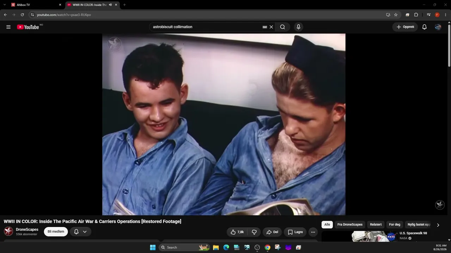Screen dimensions: 451x253
Task: Start voice search with the microphone
Action: tap(298, 27)
